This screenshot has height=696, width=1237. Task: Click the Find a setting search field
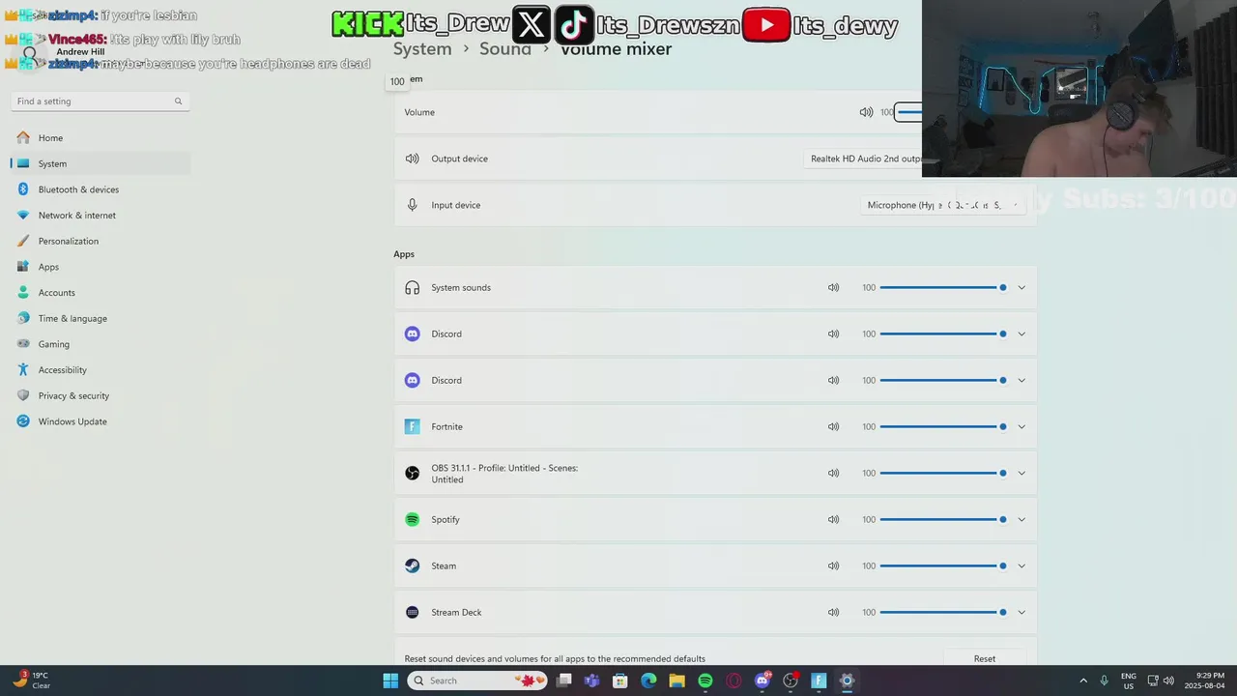100,101
